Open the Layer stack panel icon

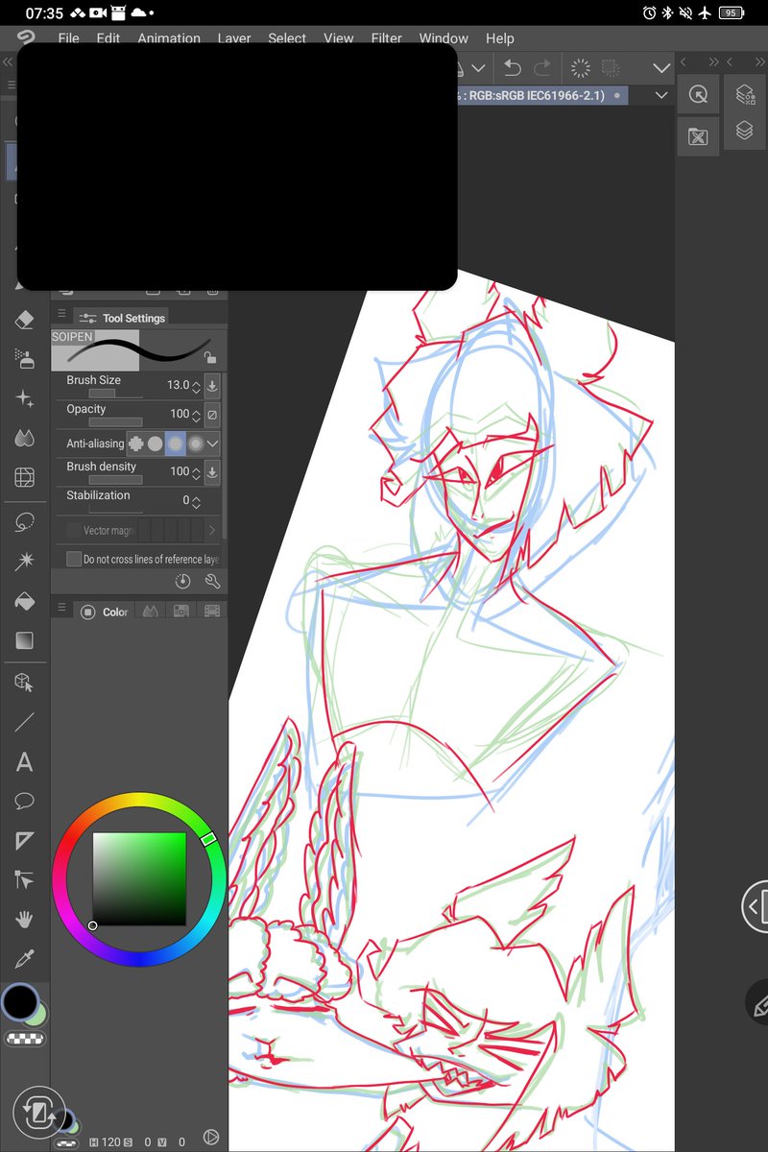click(x=745, y=131)
